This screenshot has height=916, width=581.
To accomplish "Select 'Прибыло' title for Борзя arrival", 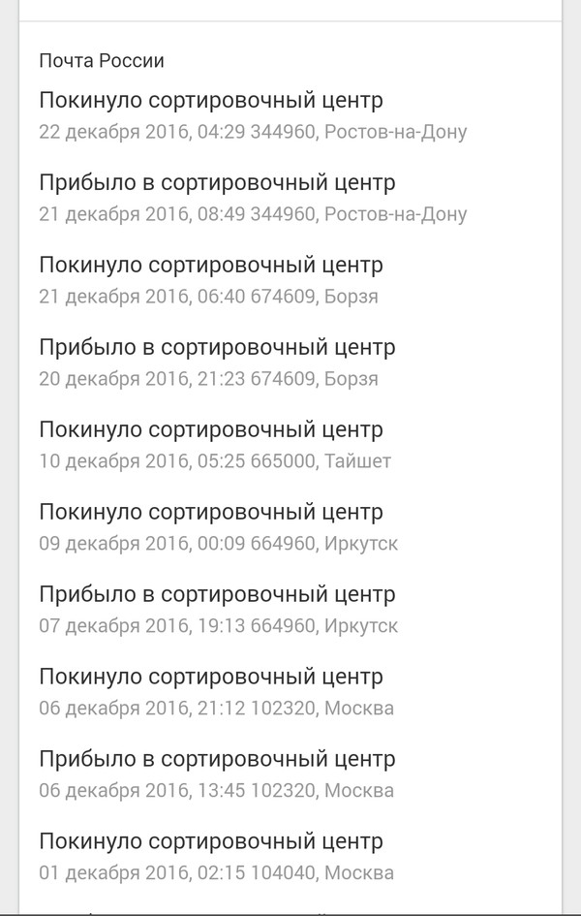I will (217, 347).
